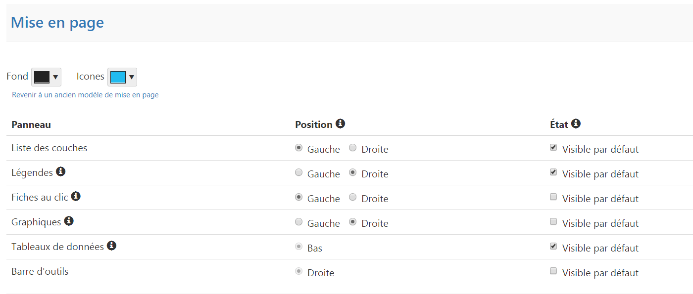Click Revenir à un ancien modèle link
The height and width of the screenshot is (294, 693).
(x=85, y=95)
